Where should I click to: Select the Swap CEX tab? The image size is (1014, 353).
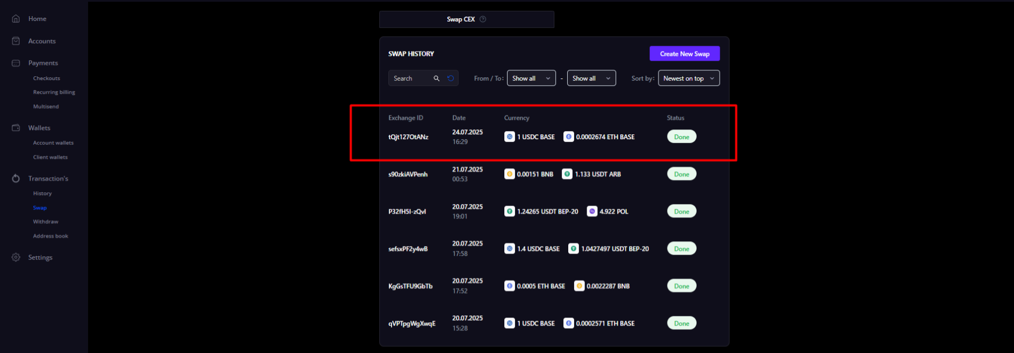(461, 19)
